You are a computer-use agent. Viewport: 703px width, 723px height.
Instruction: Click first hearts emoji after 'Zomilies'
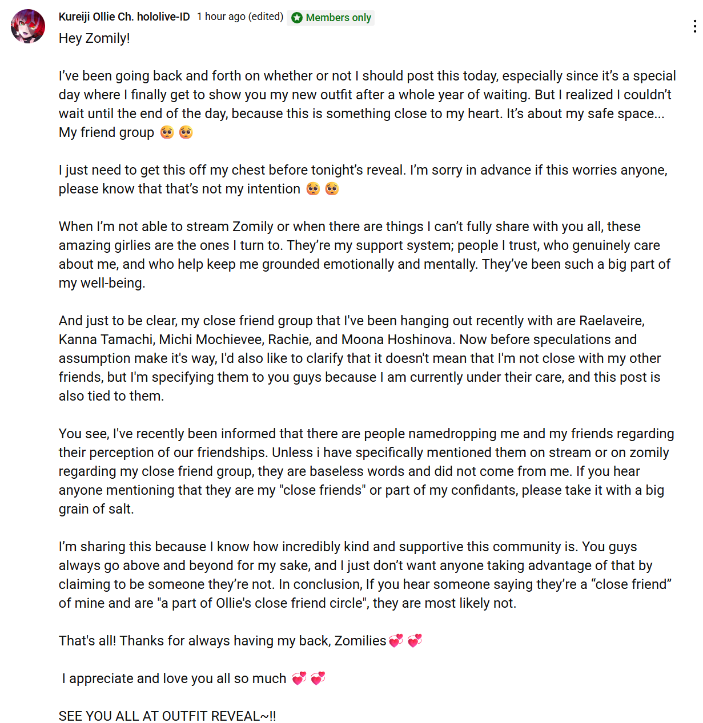pyautogui.click(x=396, y=641)
